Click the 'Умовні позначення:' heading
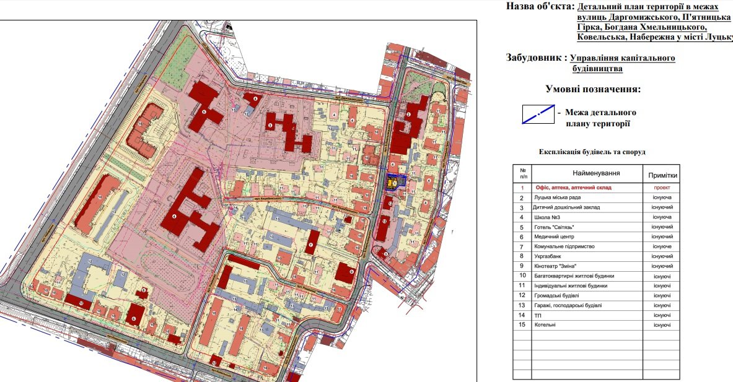The image size is (733, 382). [x=592, y=89]
